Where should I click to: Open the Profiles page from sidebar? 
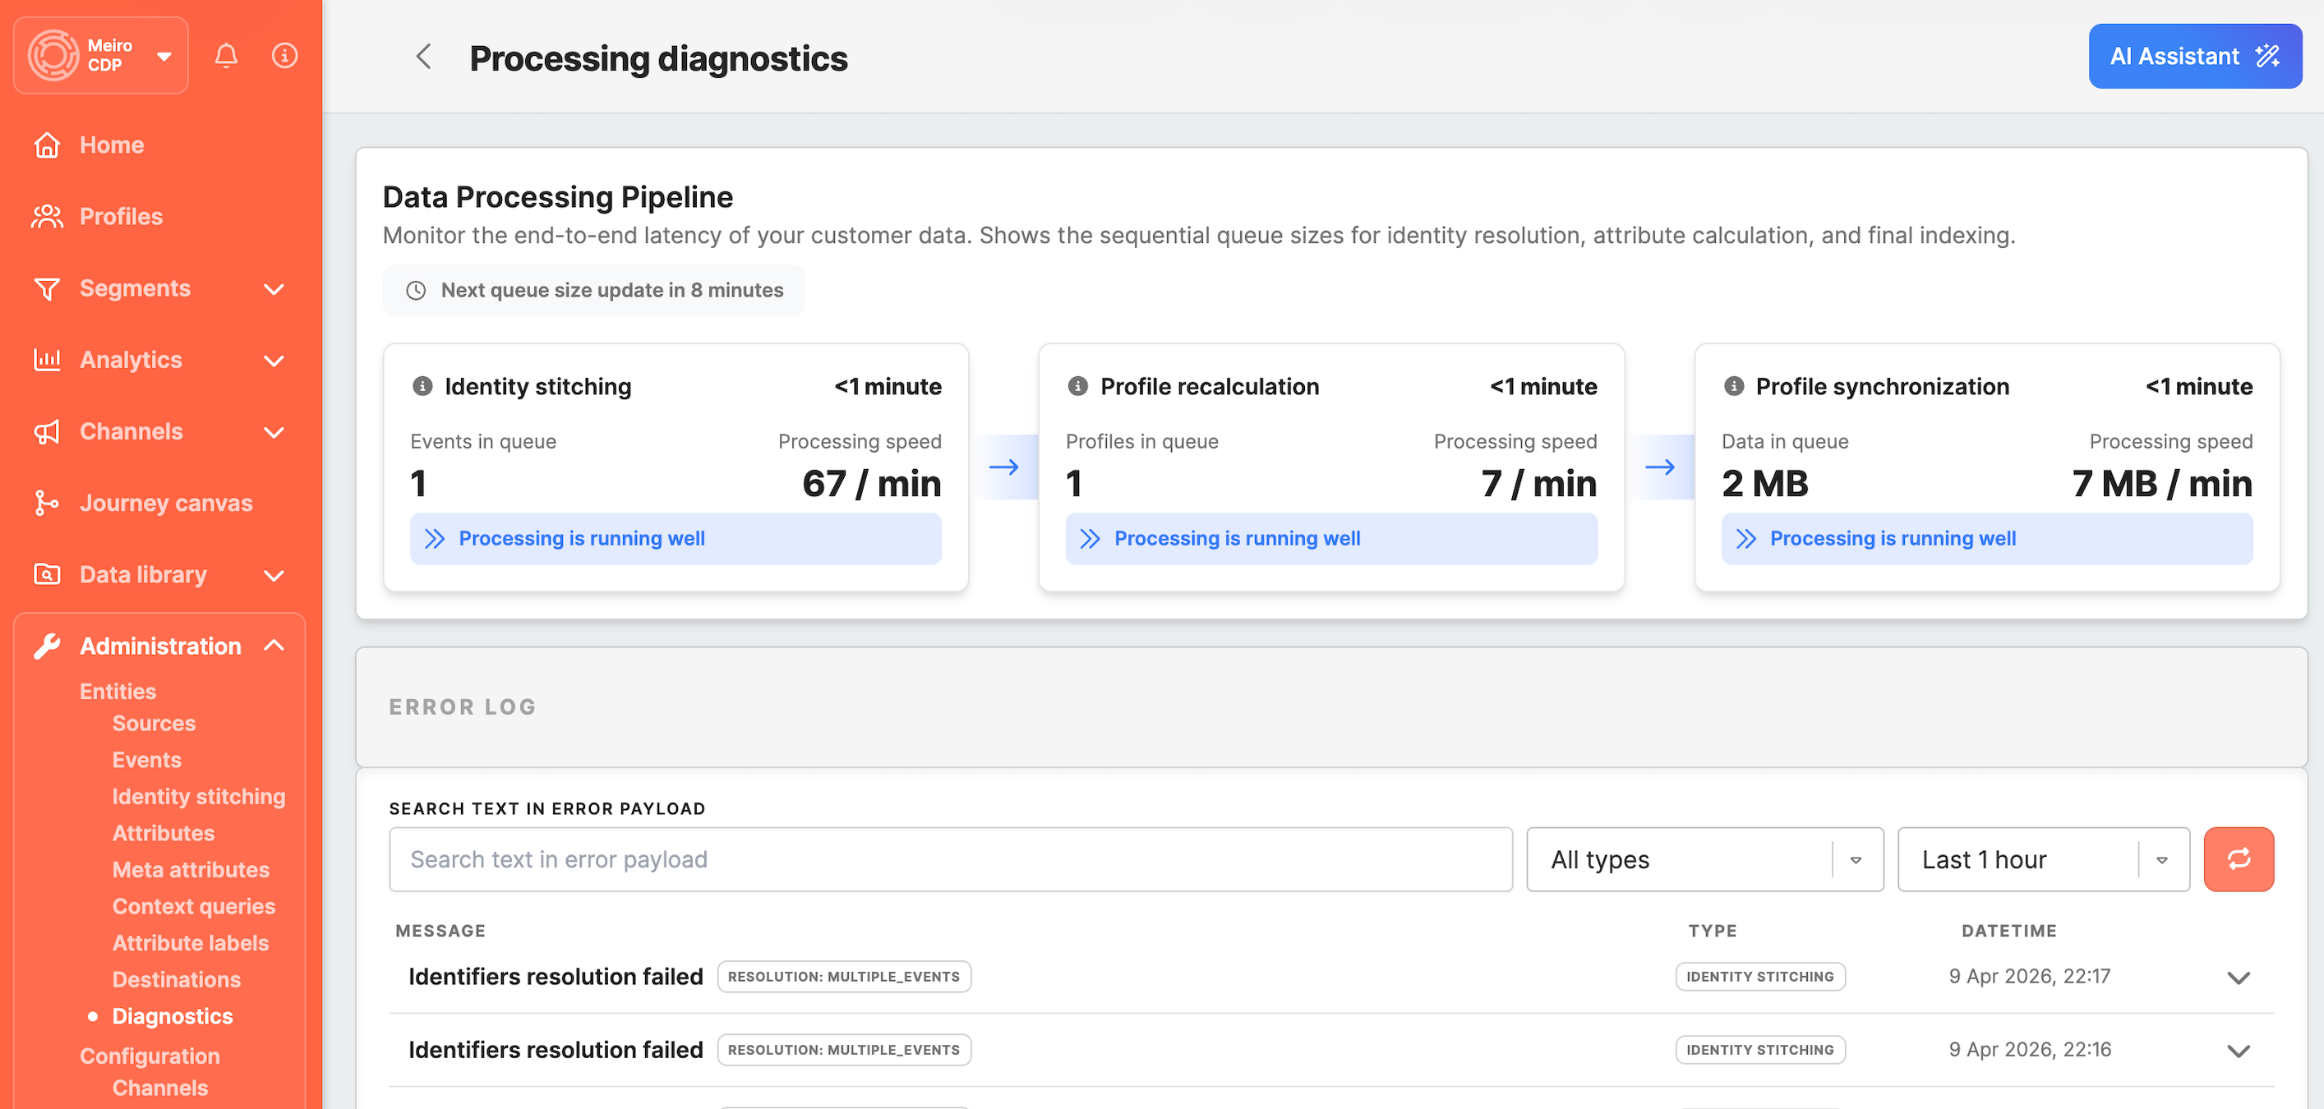pos(121,216)
